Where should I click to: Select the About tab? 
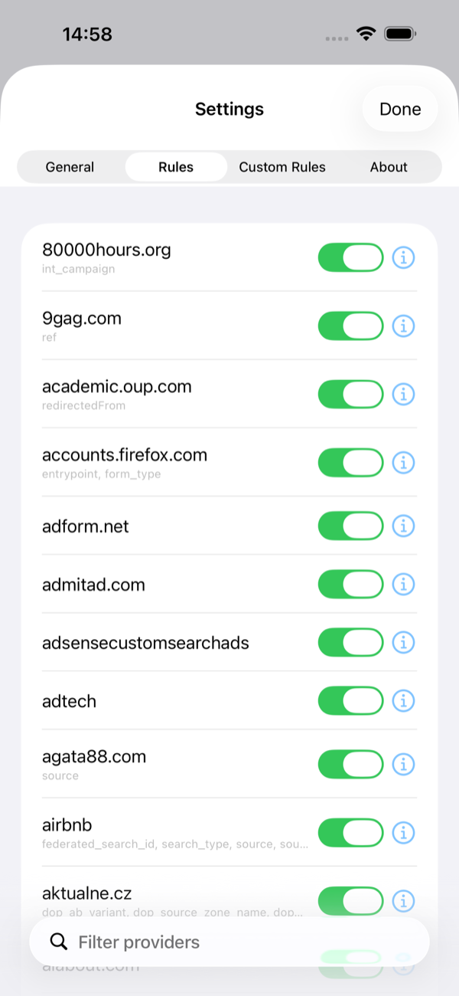pos(389,167)
